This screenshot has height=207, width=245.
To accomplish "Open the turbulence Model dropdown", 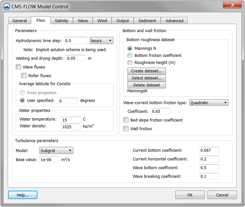I will pyautogui.click(x=56, y=150).
